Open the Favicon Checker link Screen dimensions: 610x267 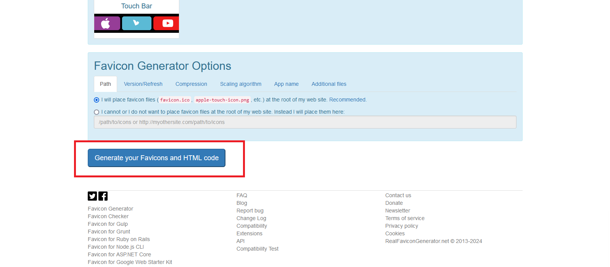pyautogui.click(x=108, y=216)
